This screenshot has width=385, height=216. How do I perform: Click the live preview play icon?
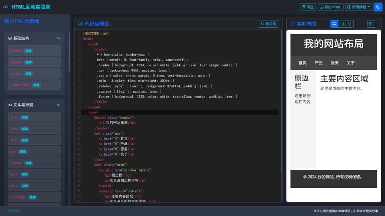[293, 24]
